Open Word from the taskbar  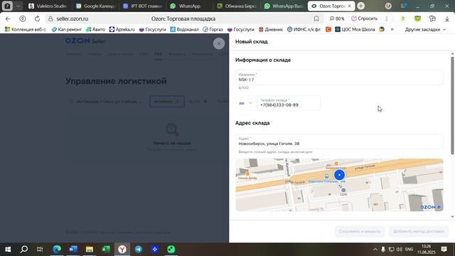(73, 249)
